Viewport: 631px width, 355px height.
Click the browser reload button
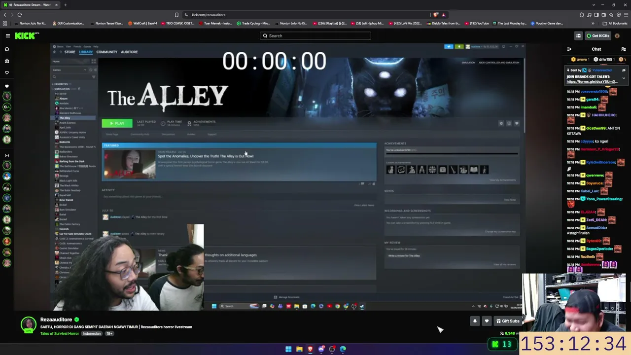[x=20, y=15]
